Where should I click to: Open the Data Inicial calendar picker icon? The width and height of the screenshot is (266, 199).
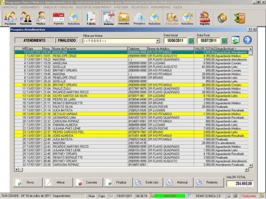pyautogui.click(x=191, y=41)
